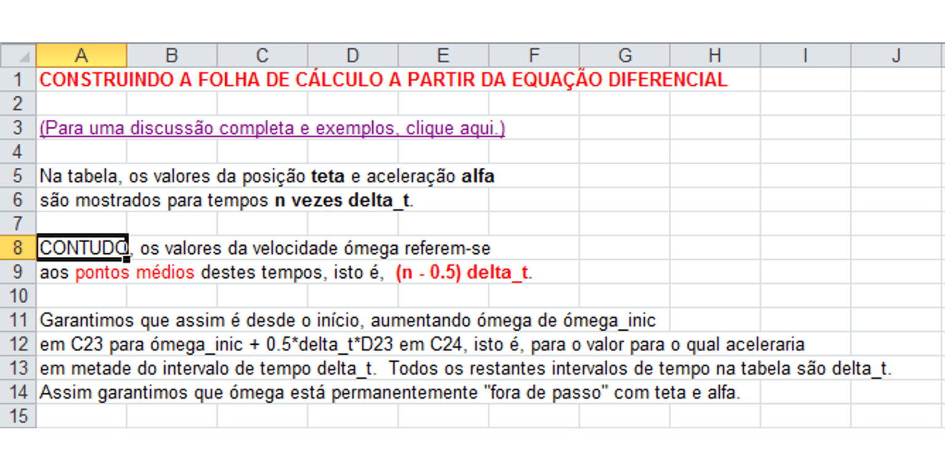The height and width of the screenshot is (472, 945).
Task: Select cell A11 starting with Garantimos
Action: pos(81,320)
